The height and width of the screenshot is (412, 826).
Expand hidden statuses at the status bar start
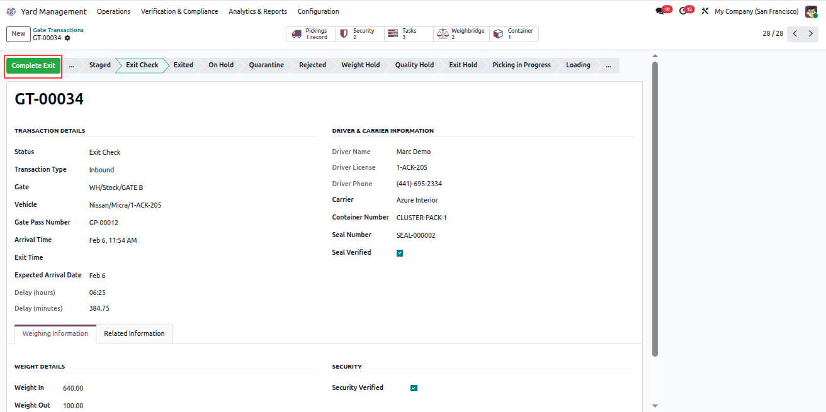[x=71, y=65]
